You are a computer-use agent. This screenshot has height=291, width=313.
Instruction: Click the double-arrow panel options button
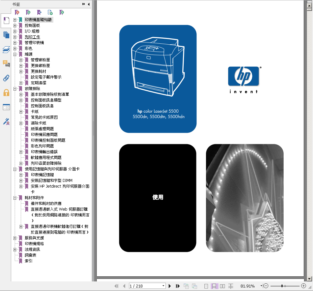83,4
